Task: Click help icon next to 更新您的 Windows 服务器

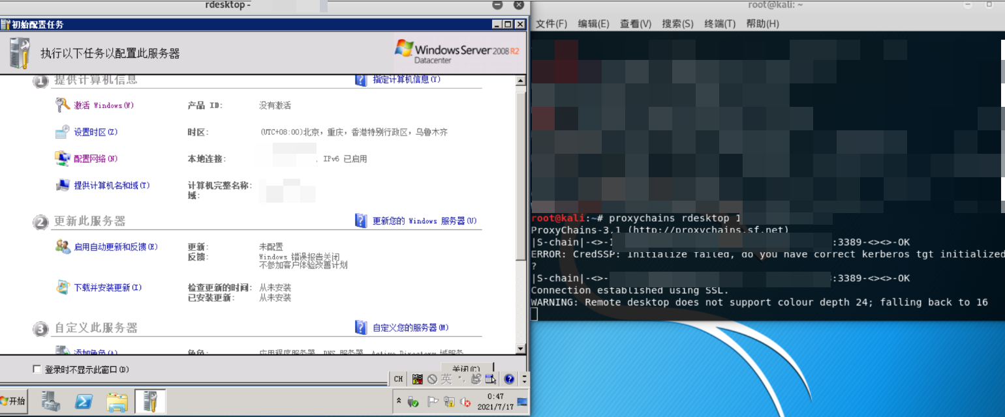Action: pyautogui.click(x=361, y=221)
